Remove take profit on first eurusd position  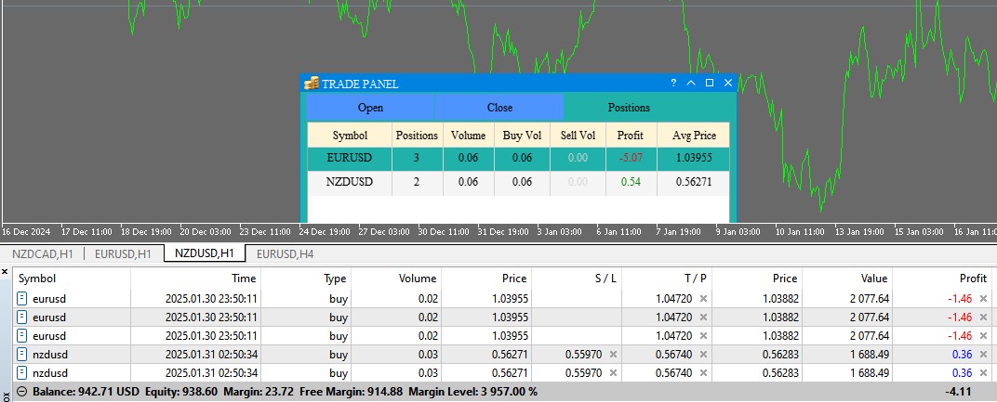(703, 298)
